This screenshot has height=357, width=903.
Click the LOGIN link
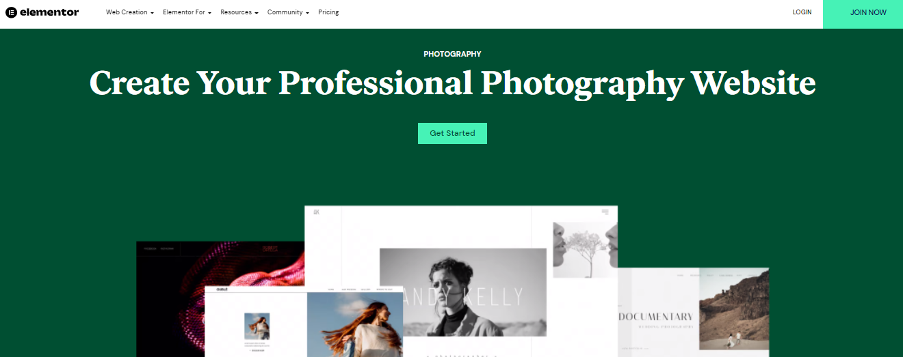pyautogui.click(x=802, y=12)
